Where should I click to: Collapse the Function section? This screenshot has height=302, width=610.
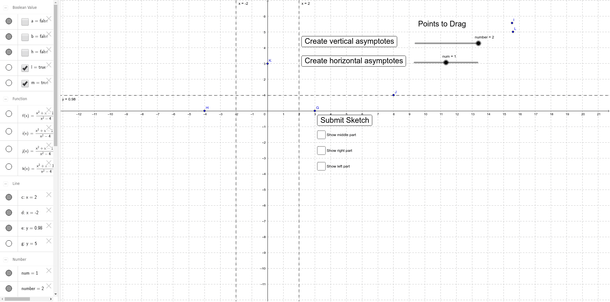click(6, 99)
